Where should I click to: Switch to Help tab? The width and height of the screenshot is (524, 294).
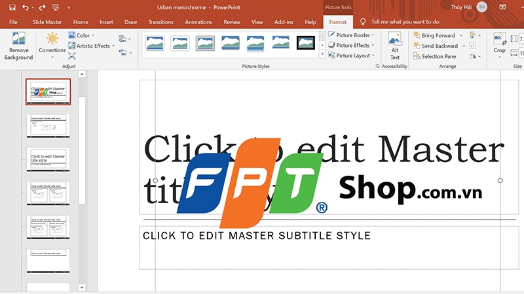pos(310,22)
